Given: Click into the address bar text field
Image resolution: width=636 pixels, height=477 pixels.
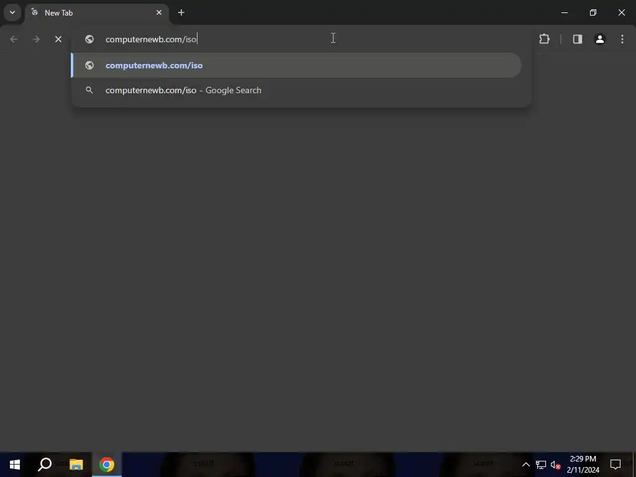Looking at the screenshot, I should click(x=300, y=39).
